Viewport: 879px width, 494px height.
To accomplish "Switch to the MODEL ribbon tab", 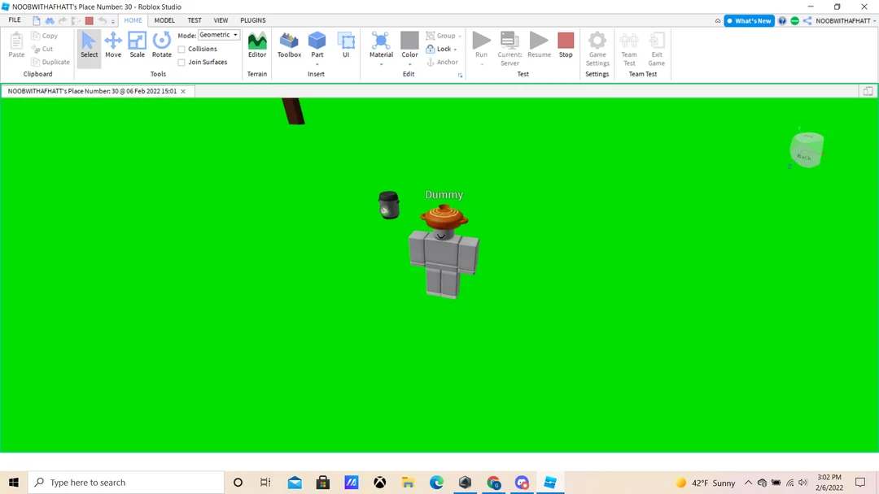I will [164, 20].
